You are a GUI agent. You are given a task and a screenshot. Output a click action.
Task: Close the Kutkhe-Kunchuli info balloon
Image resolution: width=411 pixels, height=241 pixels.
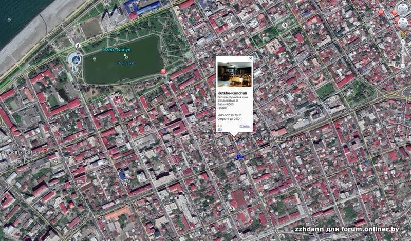click(x=250, y=58)
